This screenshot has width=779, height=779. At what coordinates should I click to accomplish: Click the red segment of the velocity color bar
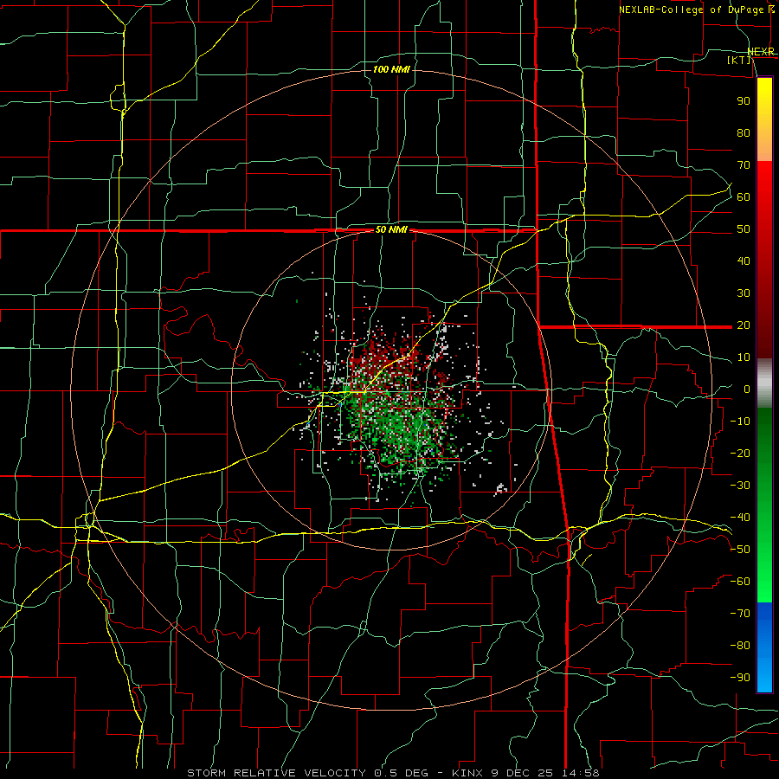(764, 260)
